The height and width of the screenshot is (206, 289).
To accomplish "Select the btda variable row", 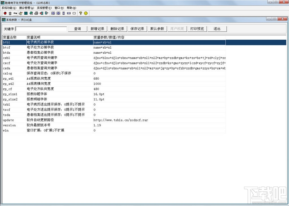I will pyautogui.click(x=114, y=53).
